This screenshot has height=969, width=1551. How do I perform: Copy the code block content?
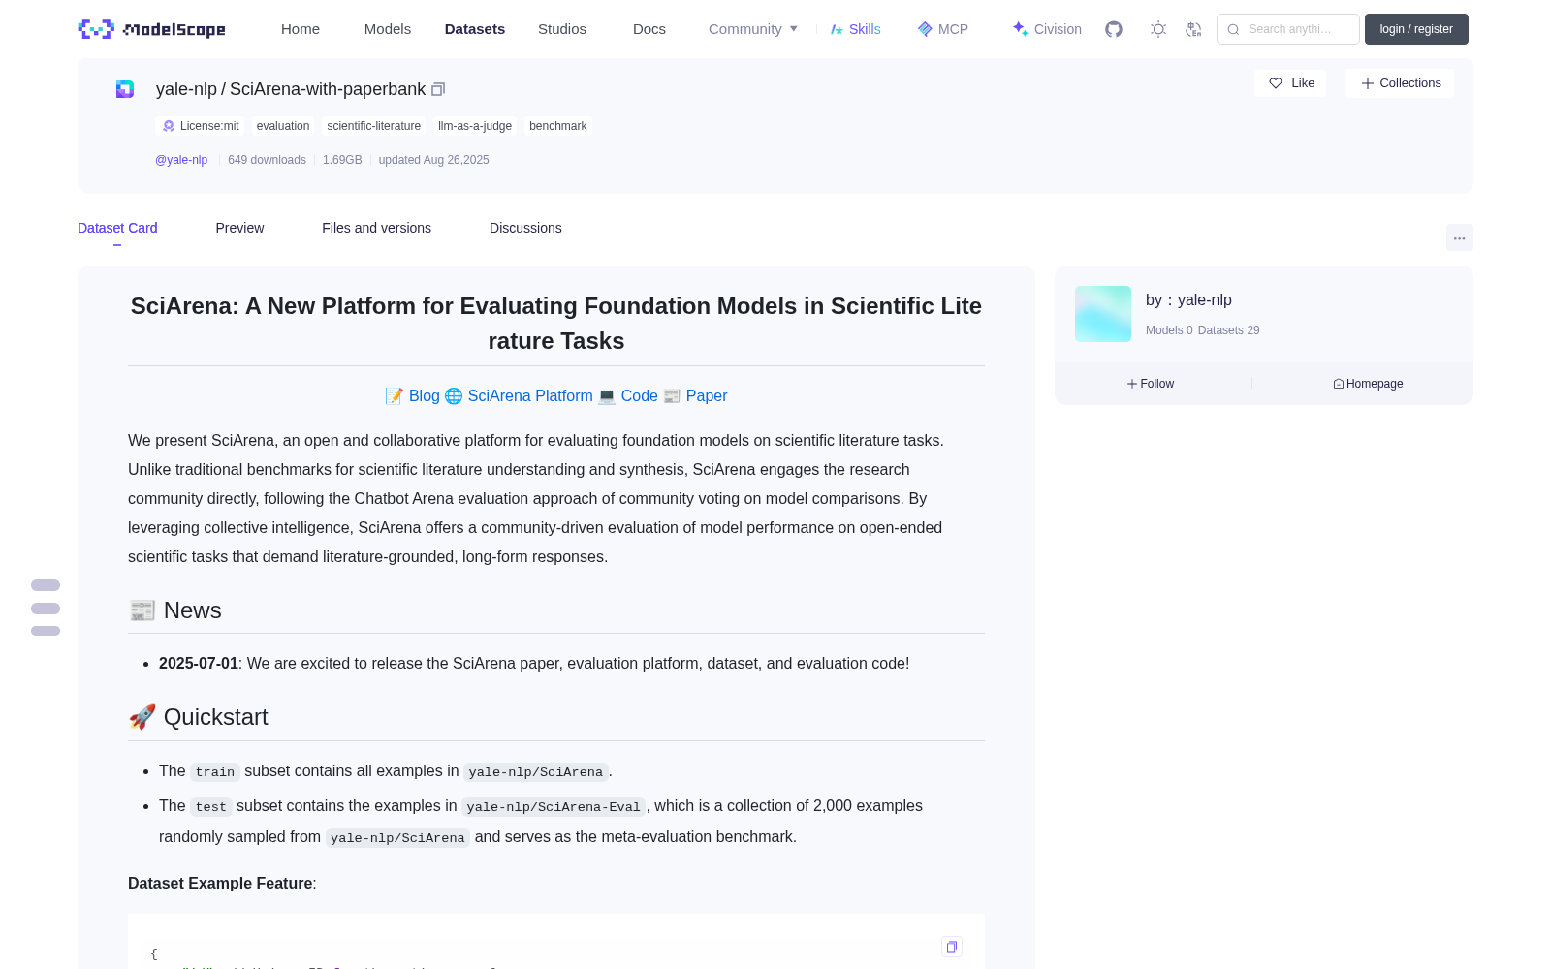[952, 947]
